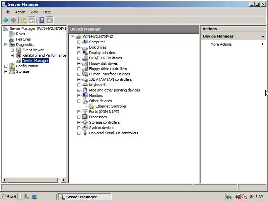Expand the Configuration node
268x201 pixels.
(6, 66)
